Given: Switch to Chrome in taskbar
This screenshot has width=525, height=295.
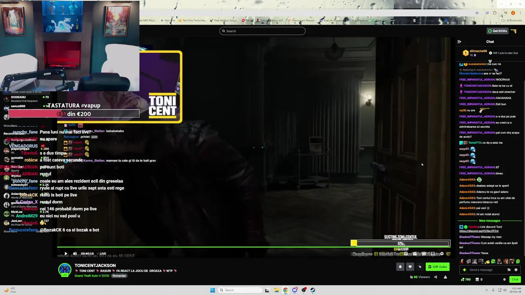Looking at the screenshot, I should tap(285, 290).
